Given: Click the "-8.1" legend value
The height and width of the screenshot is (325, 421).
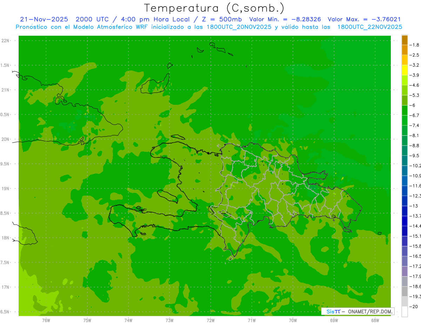Looking at the screenshot, I should click(x=414, y=135).
